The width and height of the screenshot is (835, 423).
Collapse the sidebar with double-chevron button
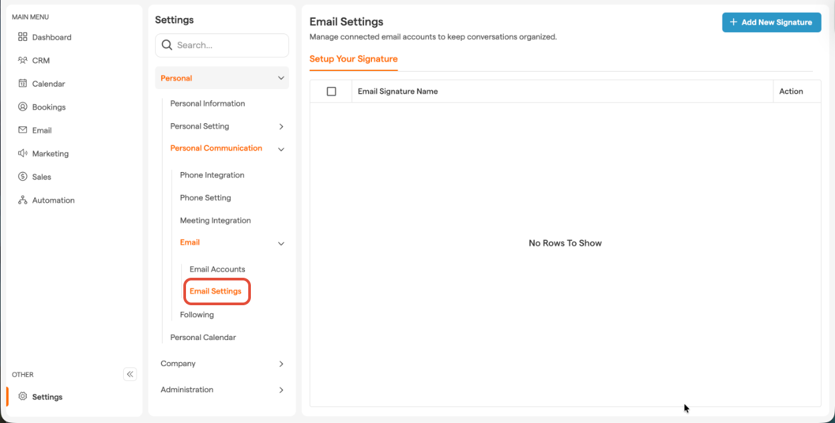coord(130,374)
